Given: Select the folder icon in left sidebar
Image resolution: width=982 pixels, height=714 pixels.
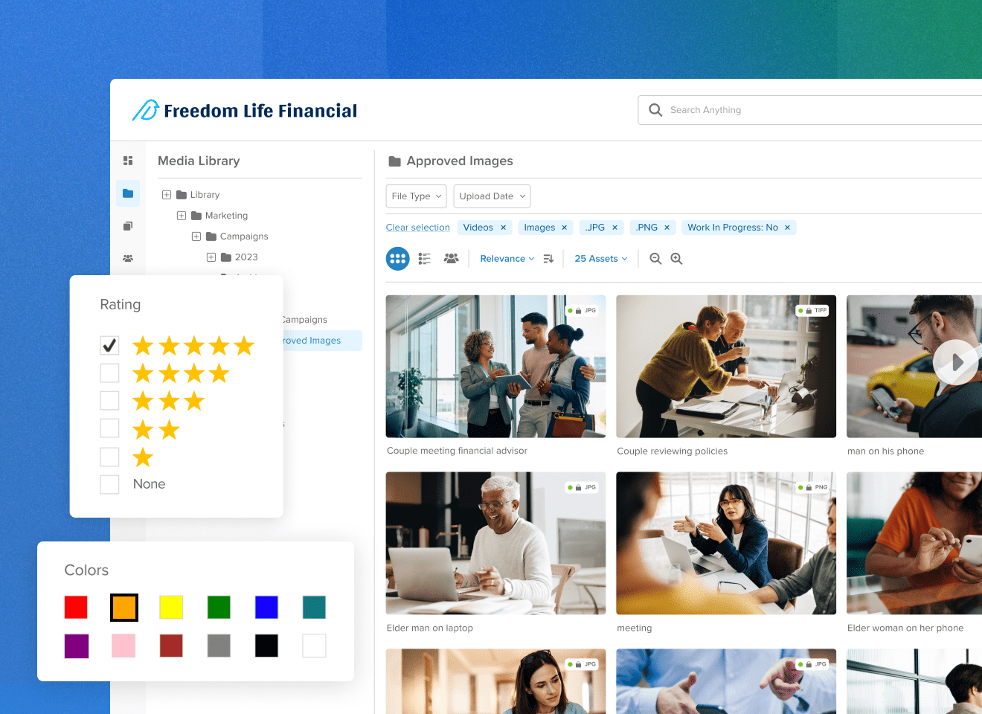Looking at the screenshot, I should coord(128,193).
